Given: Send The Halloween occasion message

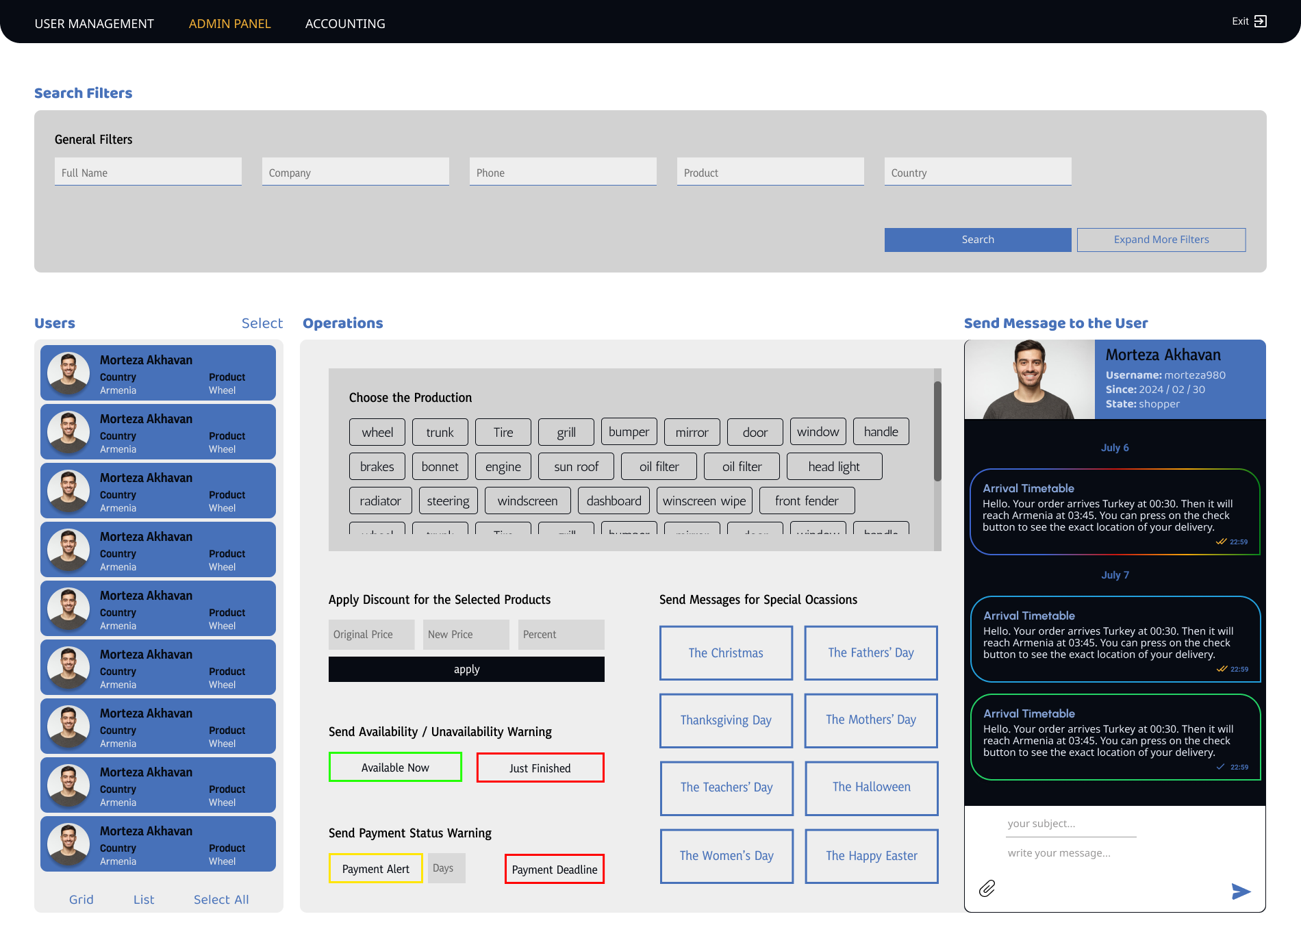Looking at the screenshot, I should coord(871,787).
